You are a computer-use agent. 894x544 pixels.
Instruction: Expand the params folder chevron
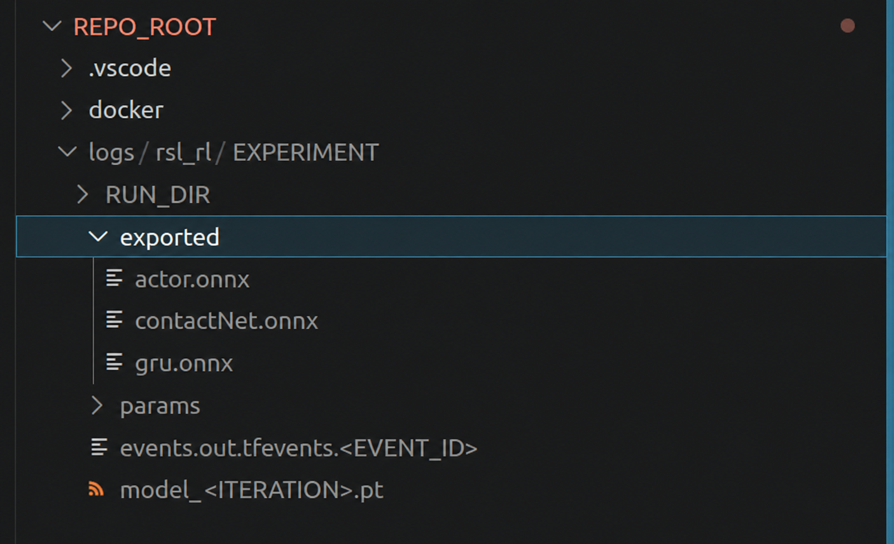pos(97,405)
